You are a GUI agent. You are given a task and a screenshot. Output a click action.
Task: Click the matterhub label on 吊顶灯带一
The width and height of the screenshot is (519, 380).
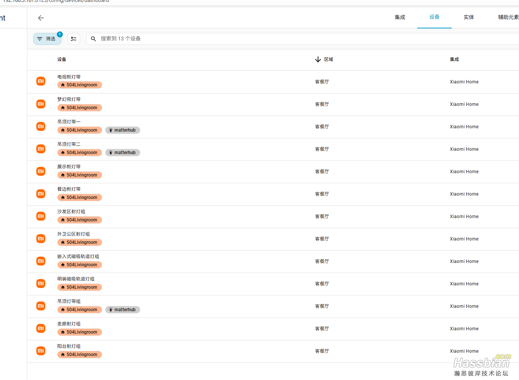[122, 130]
